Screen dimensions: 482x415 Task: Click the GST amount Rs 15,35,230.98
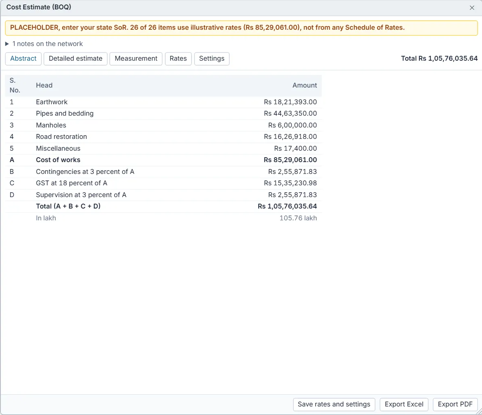(x=290, y=183)
